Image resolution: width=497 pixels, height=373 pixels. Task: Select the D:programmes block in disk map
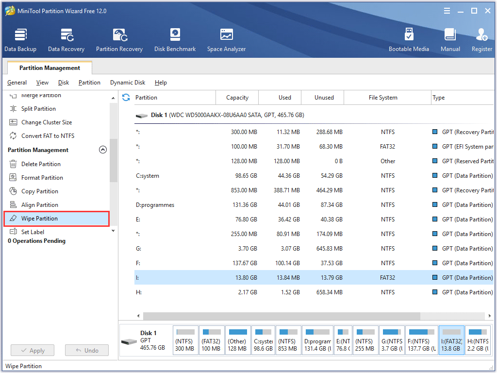pos(317,340)
